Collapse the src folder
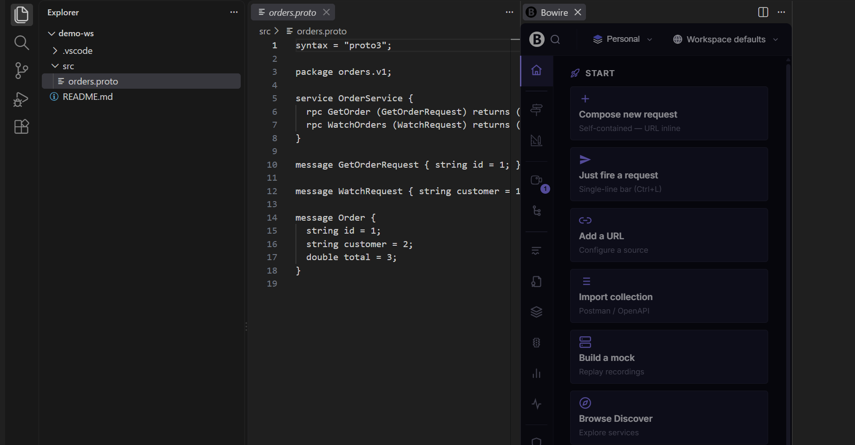Viewport: 855px width, 445px height. (55, 66)
